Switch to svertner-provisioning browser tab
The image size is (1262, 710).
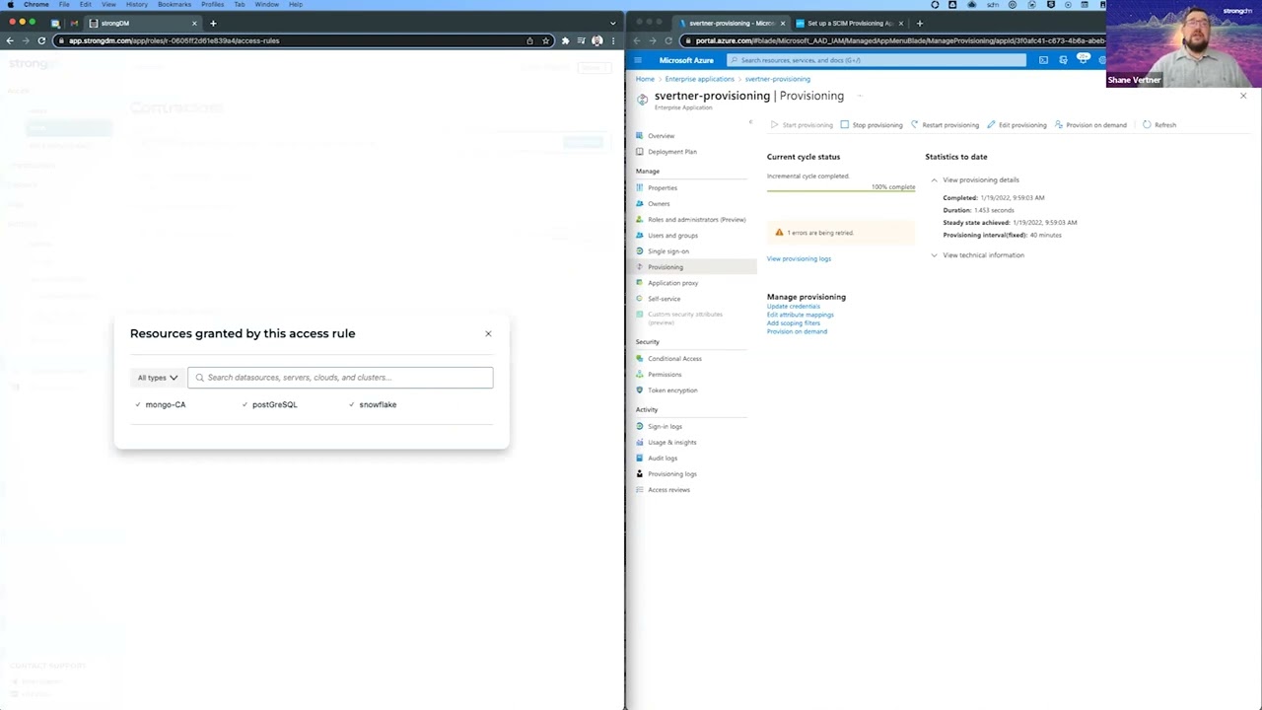point(733,23)
